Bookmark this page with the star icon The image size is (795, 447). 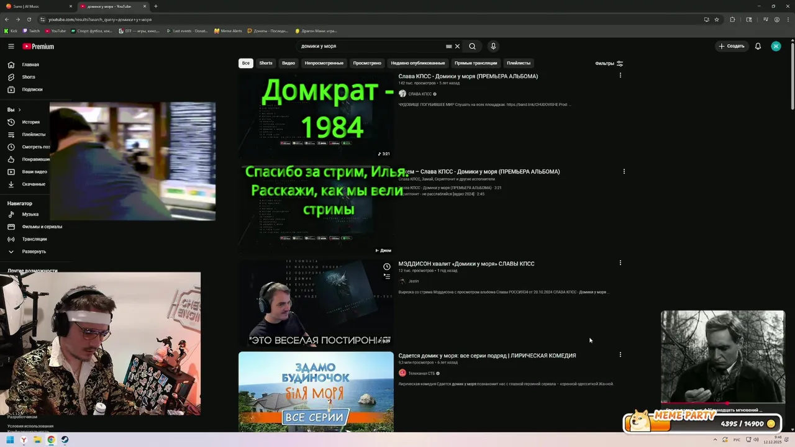click(x=716, y=19)
